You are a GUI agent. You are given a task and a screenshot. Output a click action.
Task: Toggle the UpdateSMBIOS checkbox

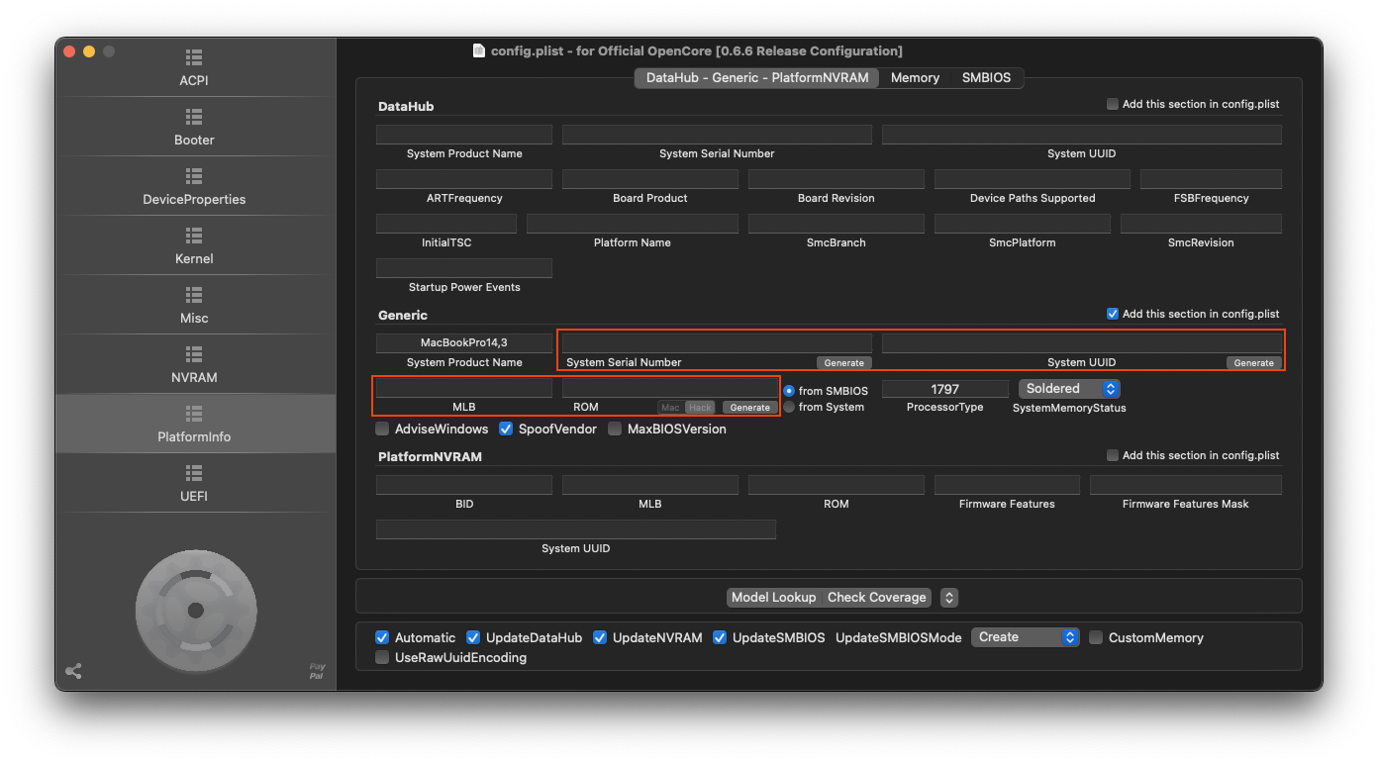tap(720, 637)
